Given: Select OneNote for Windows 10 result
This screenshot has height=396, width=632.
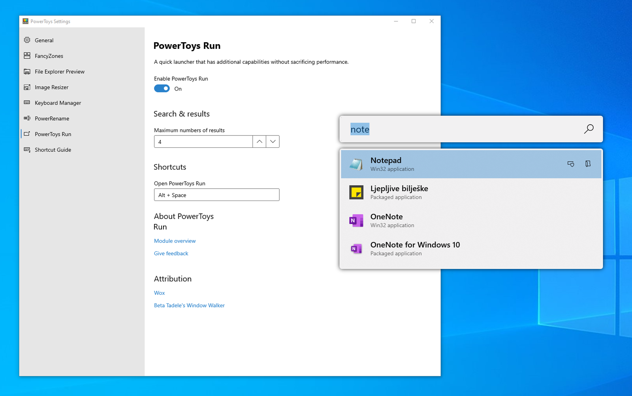Looking at the screenshot, I should [471, 249].
